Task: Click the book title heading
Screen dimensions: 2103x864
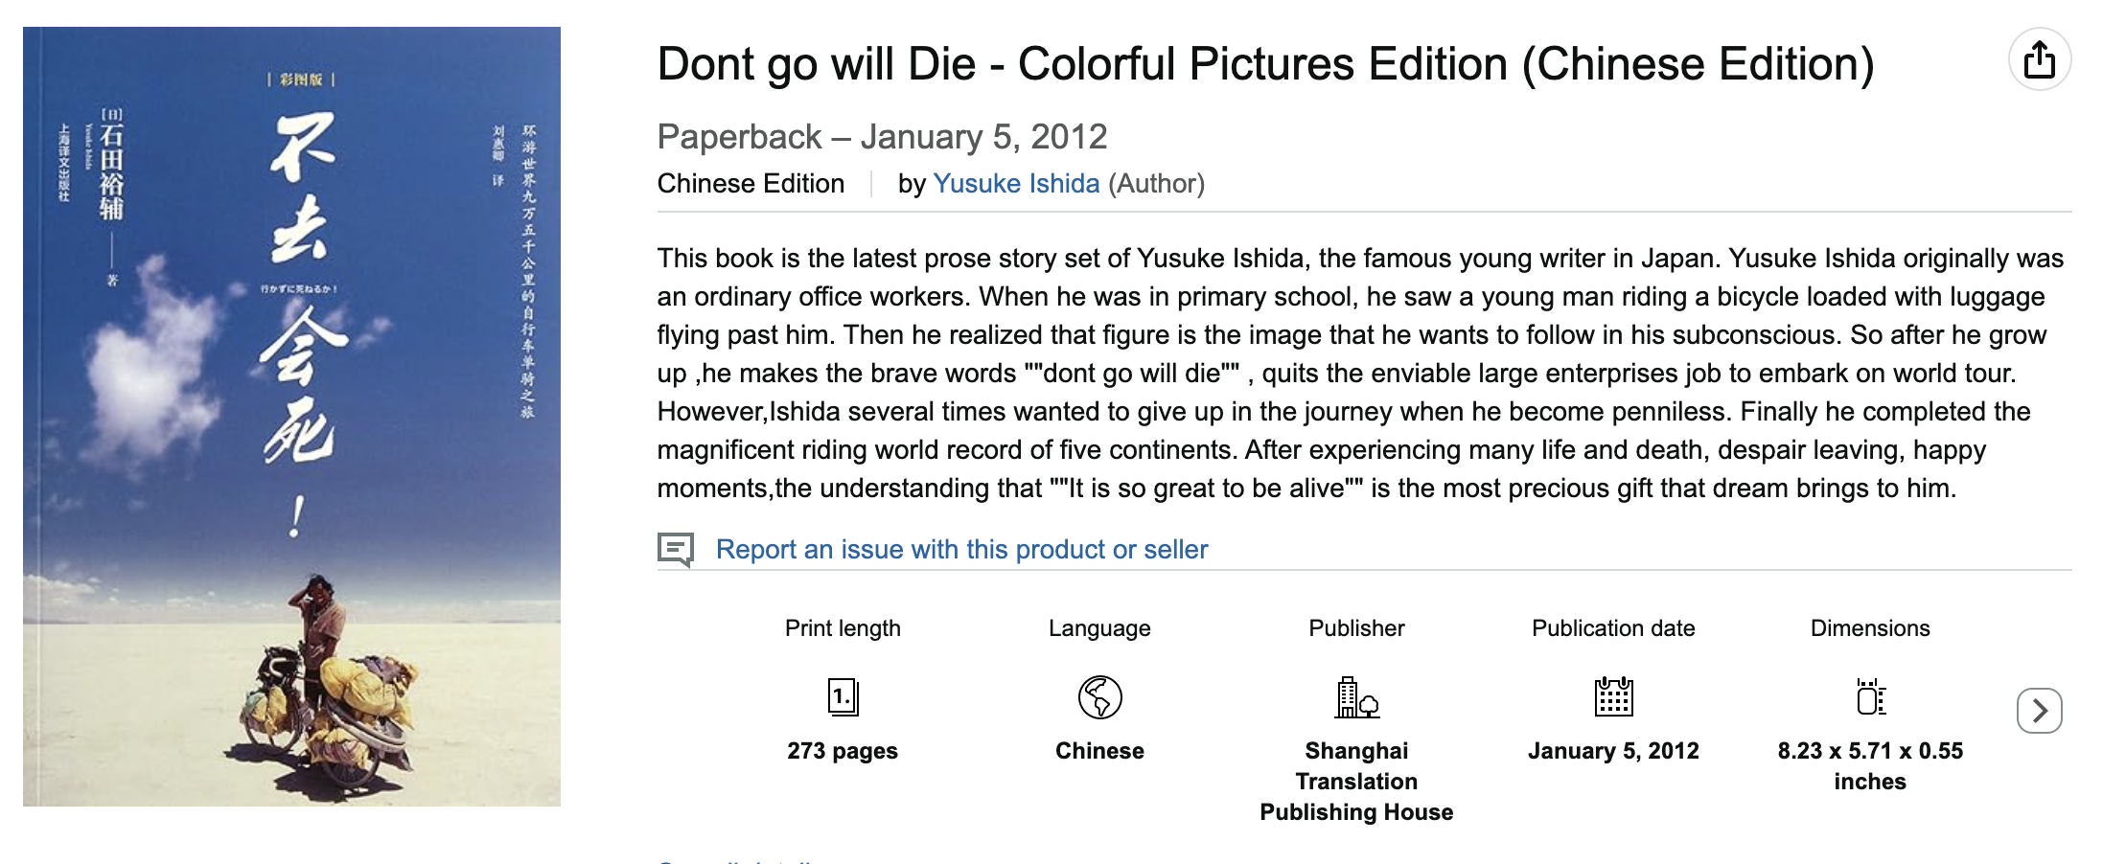Action: click(x=1265, y=64)
